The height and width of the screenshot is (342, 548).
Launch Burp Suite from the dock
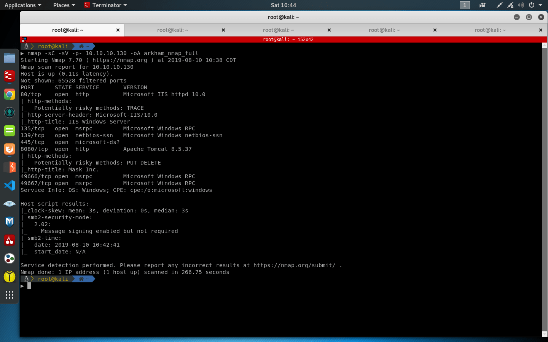coord(10,167)
